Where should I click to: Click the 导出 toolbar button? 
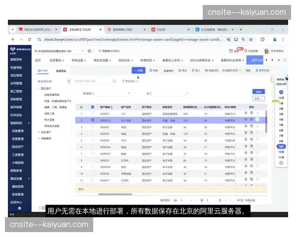(x=183, y=71)
